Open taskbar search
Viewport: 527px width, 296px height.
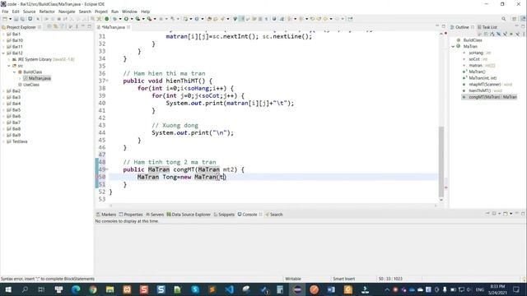click(25, 289)
